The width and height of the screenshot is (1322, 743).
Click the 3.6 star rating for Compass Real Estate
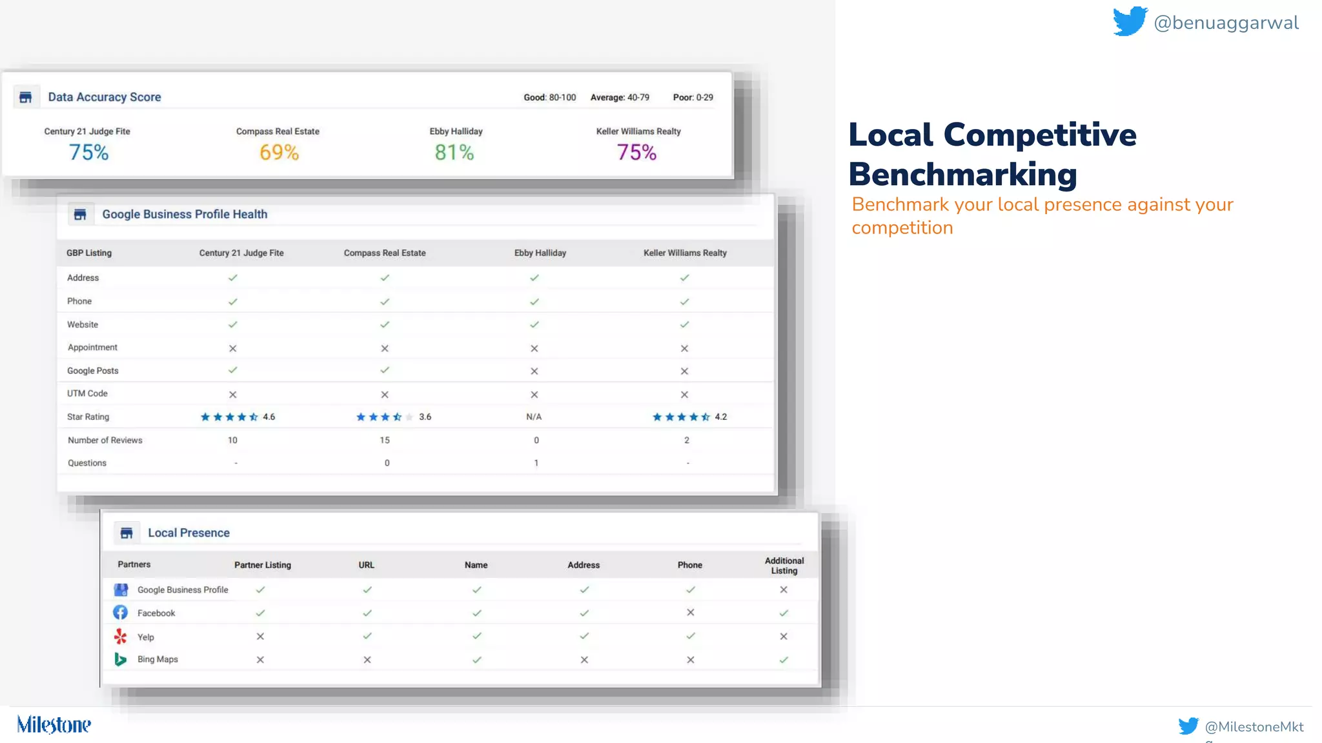[x=394, y=417]
